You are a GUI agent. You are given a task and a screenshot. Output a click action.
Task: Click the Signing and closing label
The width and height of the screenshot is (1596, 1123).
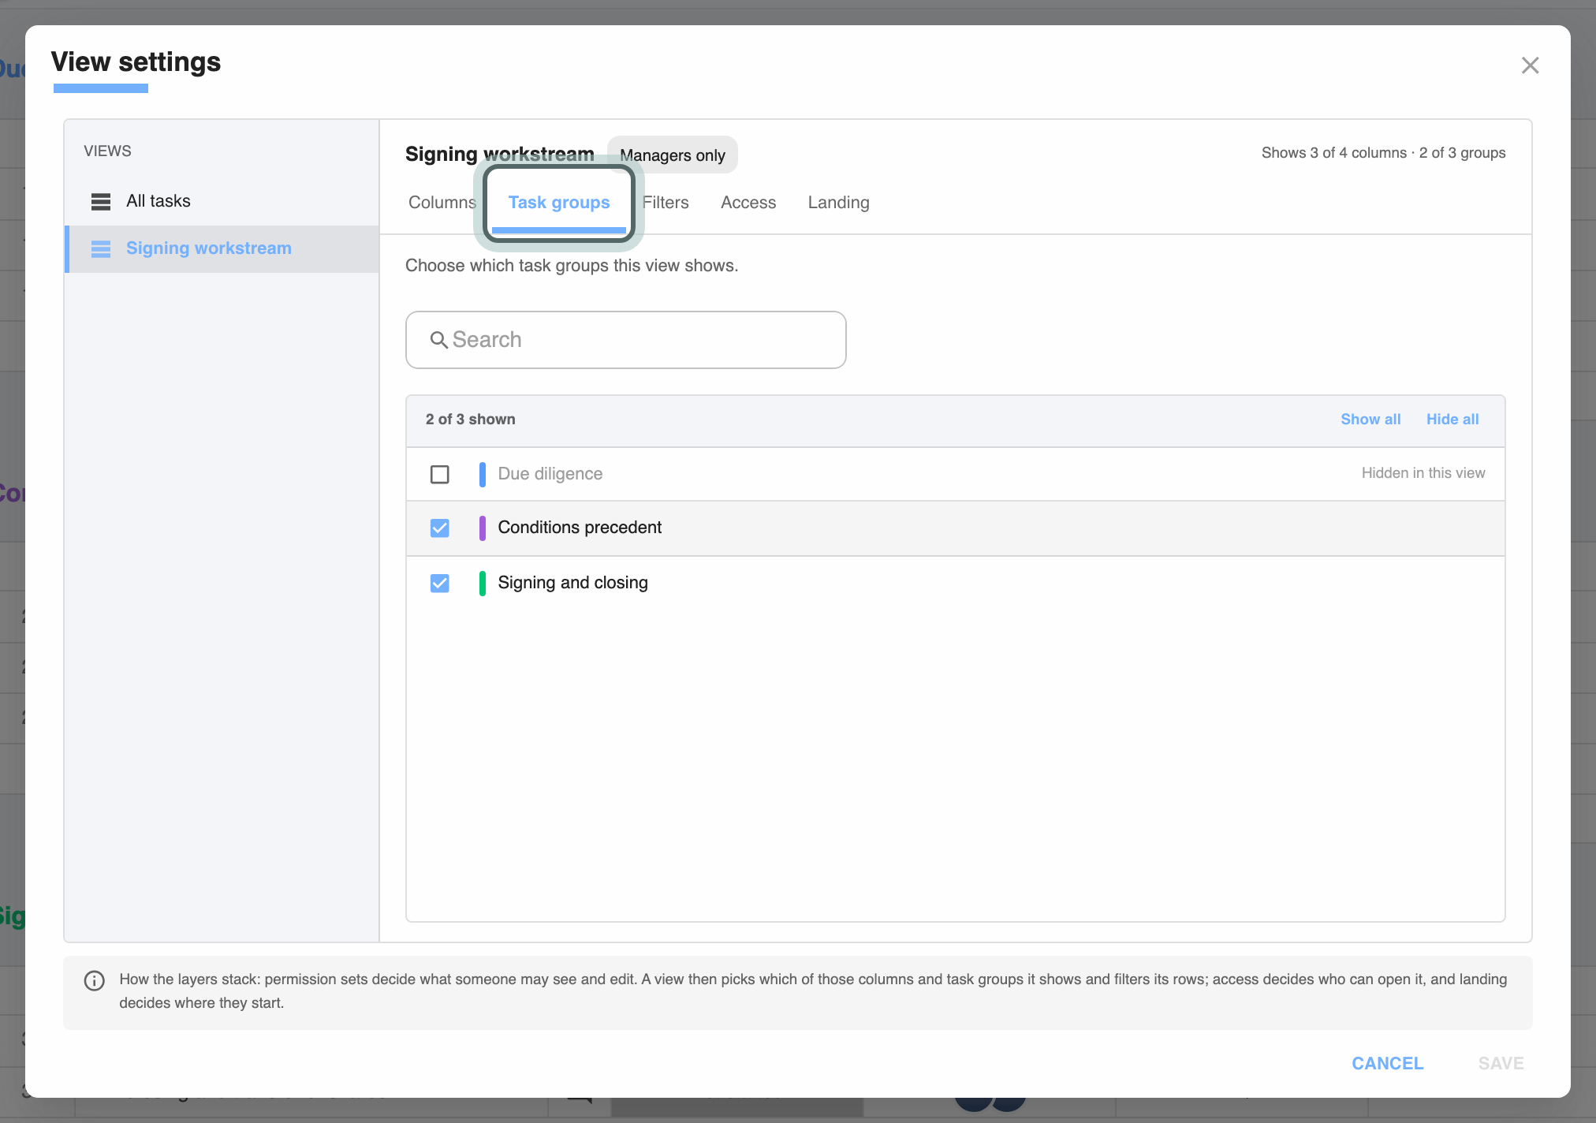point(573,583)
